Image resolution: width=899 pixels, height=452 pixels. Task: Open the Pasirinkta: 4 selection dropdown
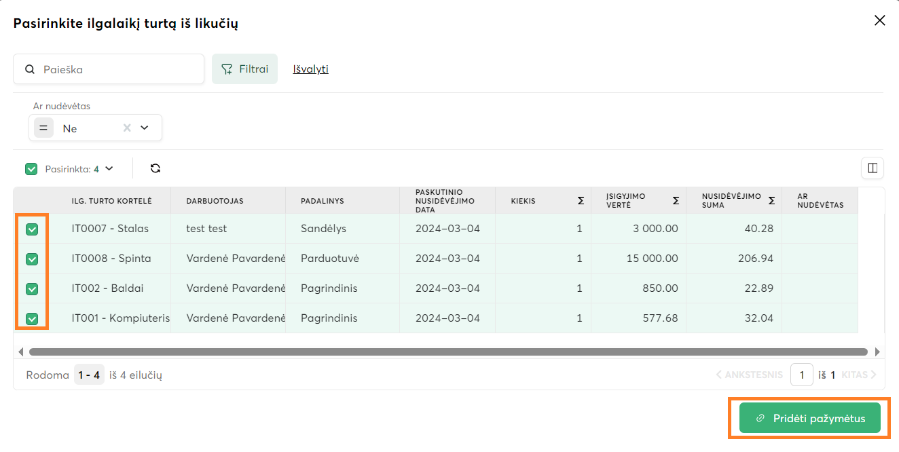[109, 169]
